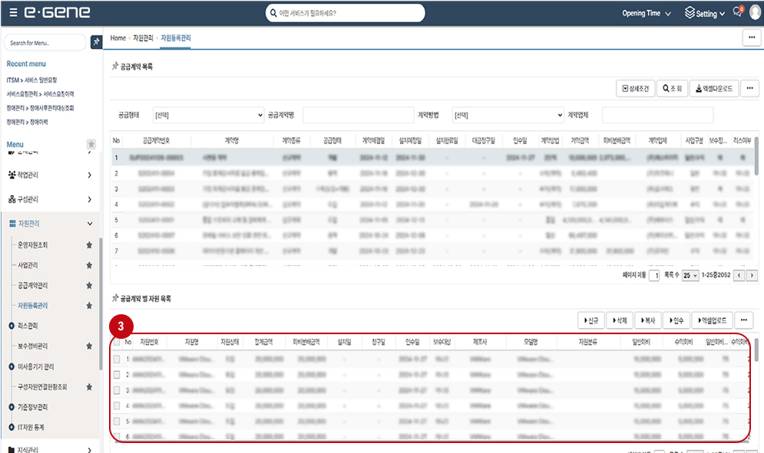
Task: Click the 조회 search button
Action: 672,89
